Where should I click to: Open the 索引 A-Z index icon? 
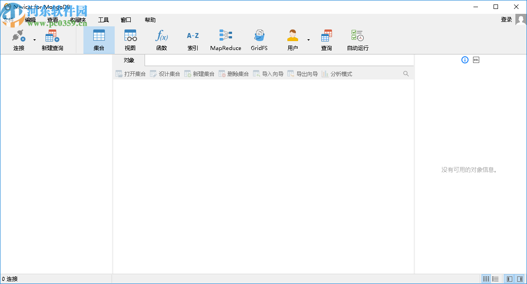tap(193, 40)
